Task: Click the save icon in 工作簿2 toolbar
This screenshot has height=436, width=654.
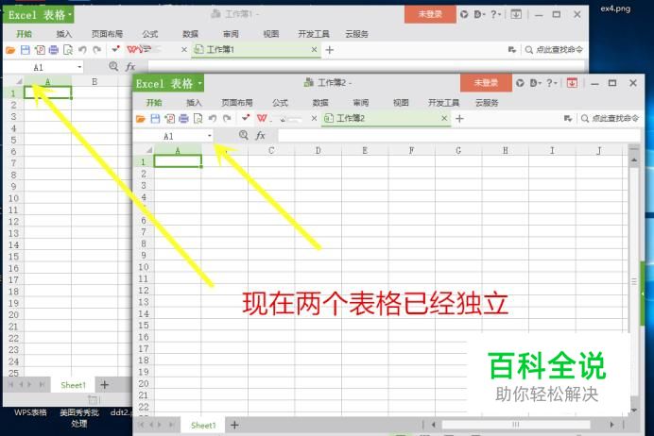Action: tap(155, 119)
